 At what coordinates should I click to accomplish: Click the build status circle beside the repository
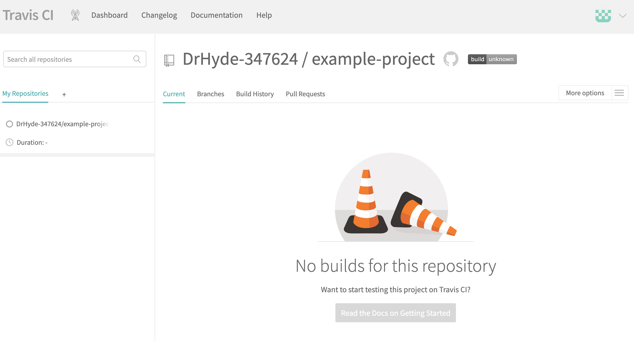click(x=9, y=124)
